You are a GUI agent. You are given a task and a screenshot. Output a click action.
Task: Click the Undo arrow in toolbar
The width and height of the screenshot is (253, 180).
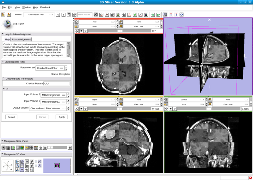click(x=153, y=15)
